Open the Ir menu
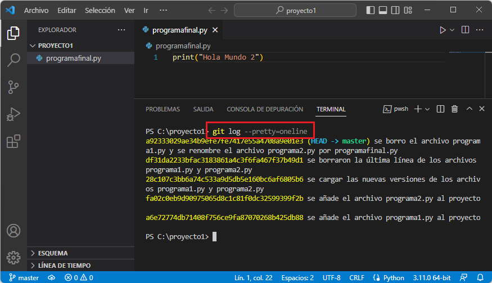Viewport: 492px width, 283px height. pyautogui.click(x=146, y=10)
